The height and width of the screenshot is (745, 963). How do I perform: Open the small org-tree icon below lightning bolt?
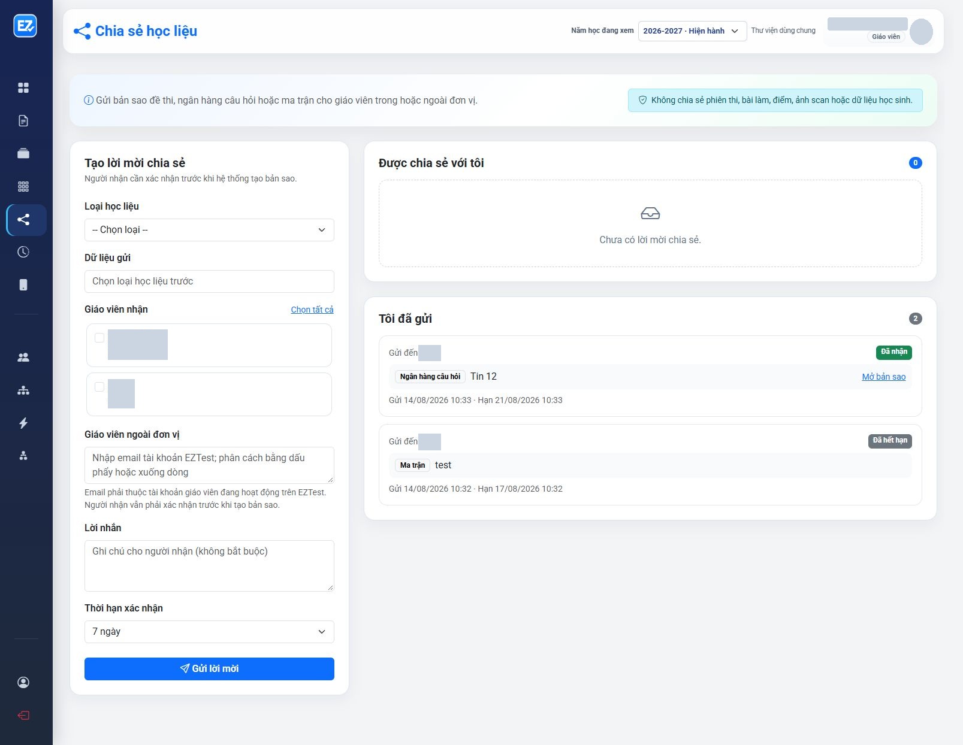[x=23, y=456]
